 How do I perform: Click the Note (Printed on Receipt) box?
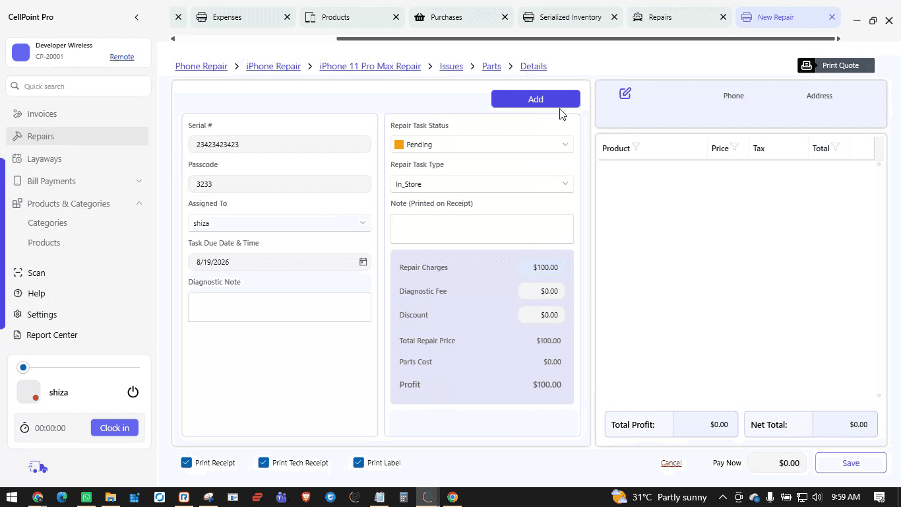(482, 228)
